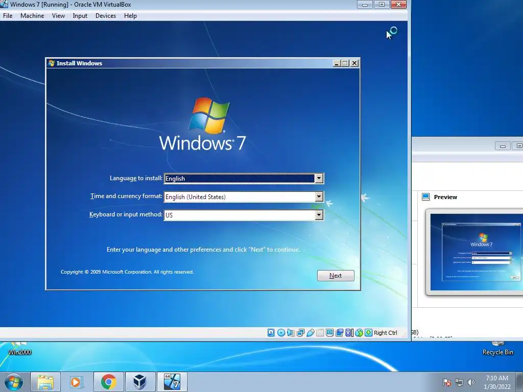Screen dimensions: 523x392
Task: Open Windows Explorer from the taskbar
Action: [x=45, y=382]
